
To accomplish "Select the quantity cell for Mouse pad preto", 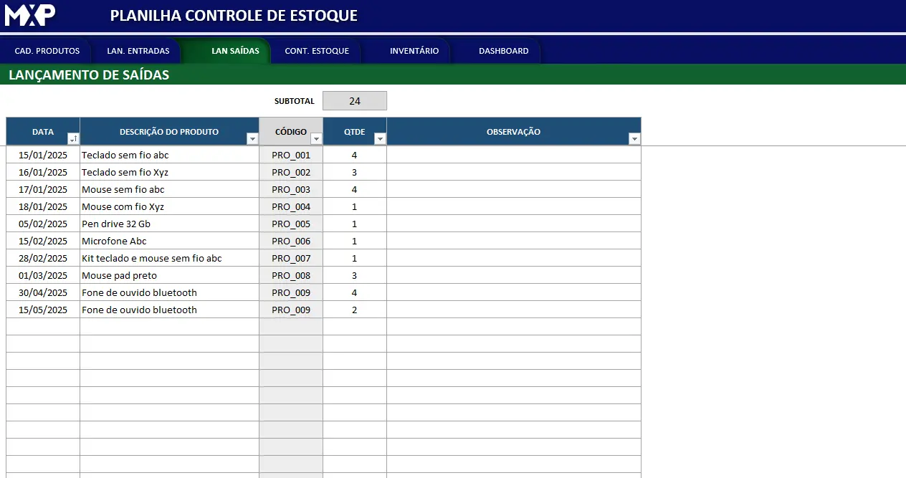I will coord(354,275).
